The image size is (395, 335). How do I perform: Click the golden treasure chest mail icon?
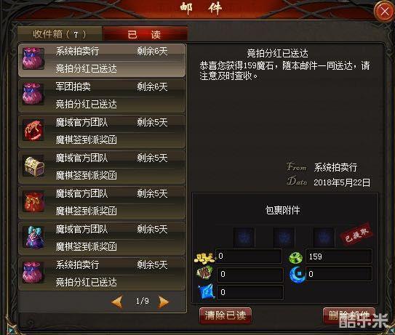click(x=33, y=166)
